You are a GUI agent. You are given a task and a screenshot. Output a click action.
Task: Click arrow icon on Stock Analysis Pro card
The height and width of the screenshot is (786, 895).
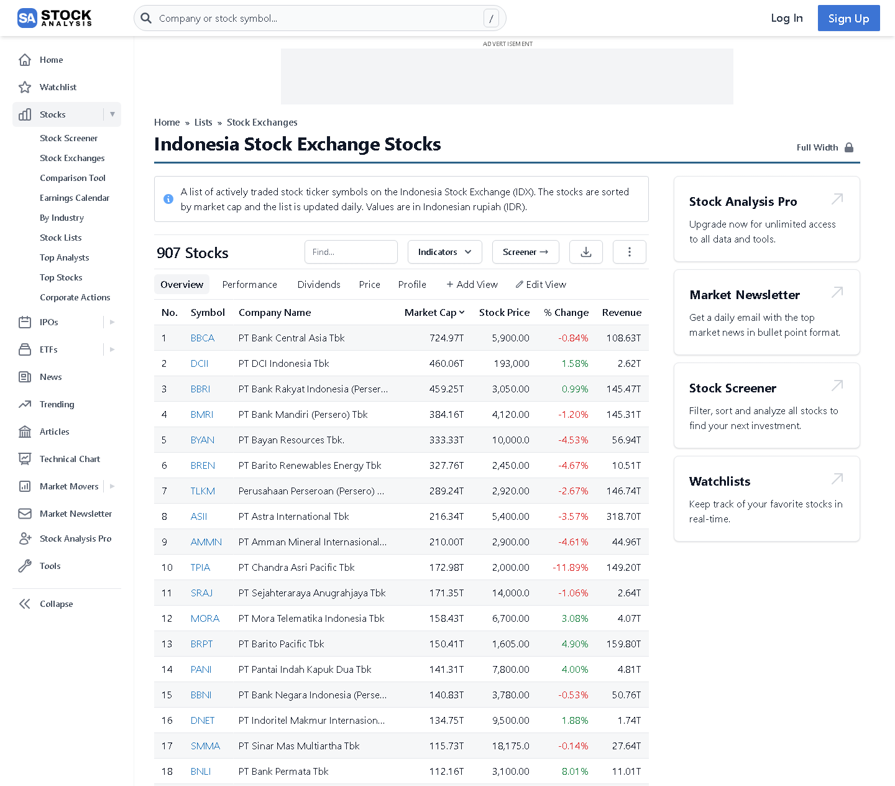(x=837, y=198)
